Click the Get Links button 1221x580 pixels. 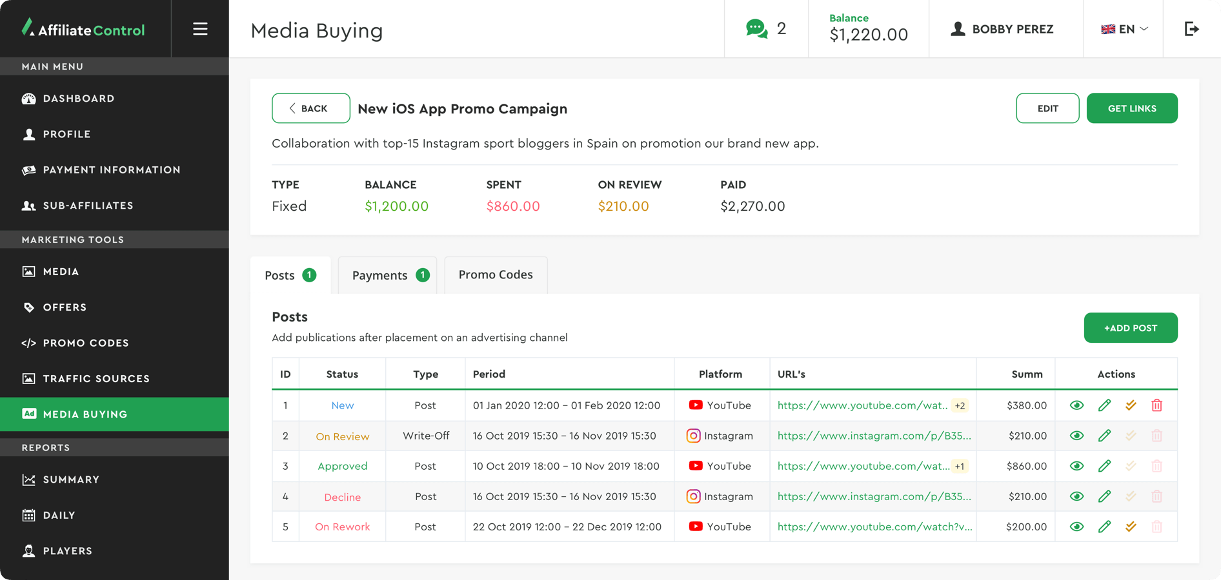(x=1131, y=108)
